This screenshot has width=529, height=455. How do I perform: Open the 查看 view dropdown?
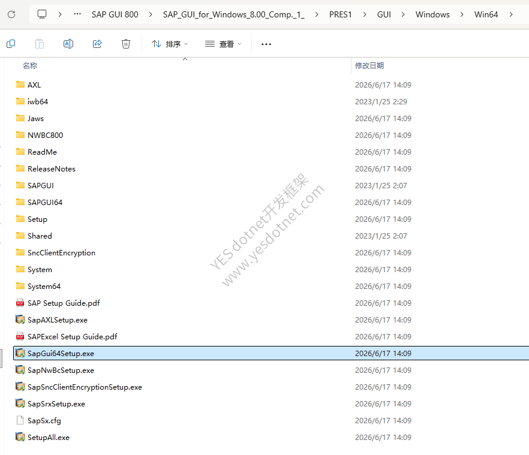[x=223, y=44]
